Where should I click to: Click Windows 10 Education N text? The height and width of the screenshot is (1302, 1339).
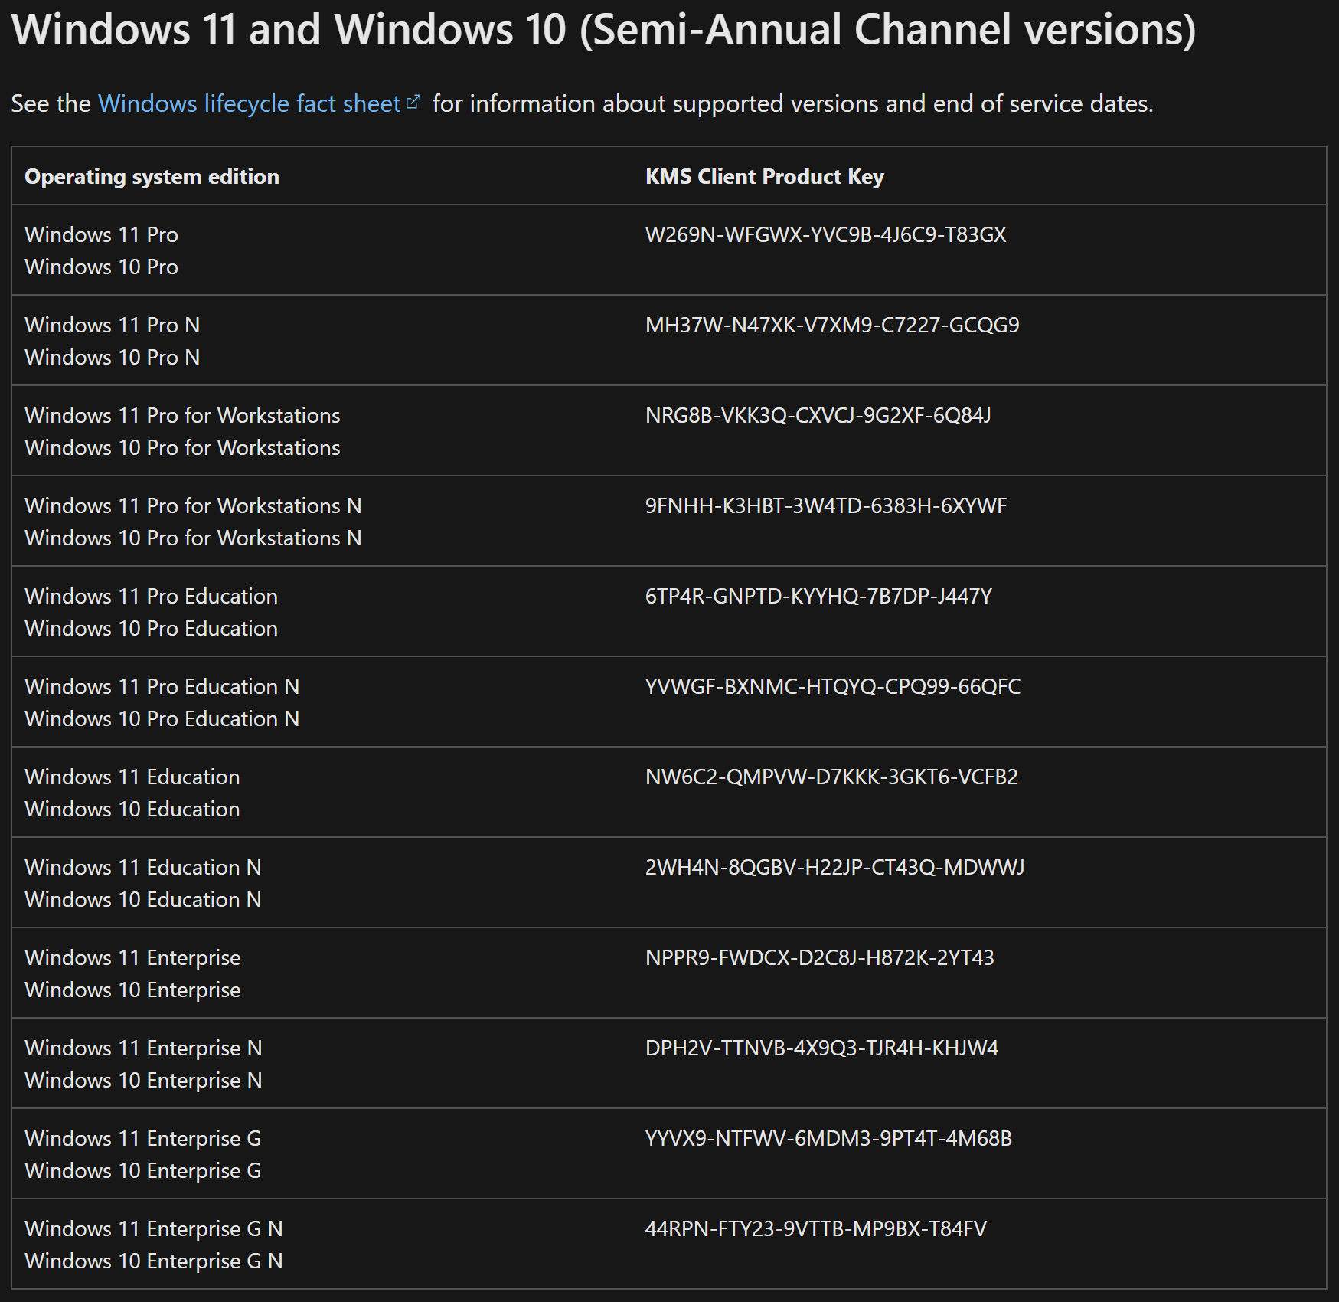coord(142,899)
